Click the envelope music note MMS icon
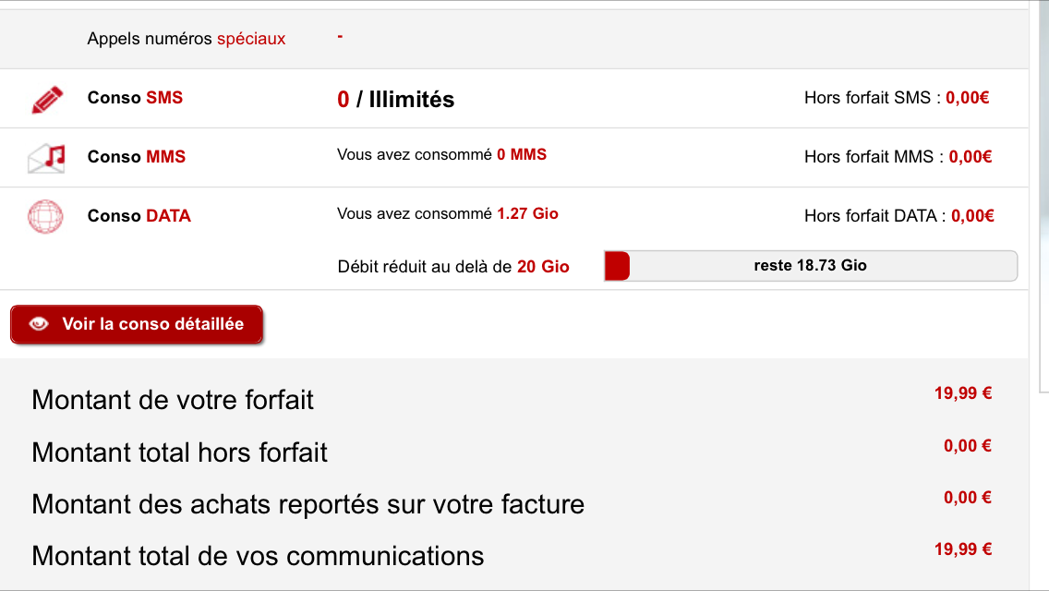The height and width of the screenshot is (591, 1049). [46, 159]
